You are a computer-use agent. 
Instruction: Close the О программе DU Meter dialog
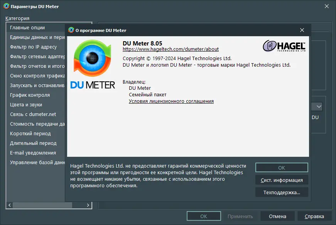[x=302, y=30]
